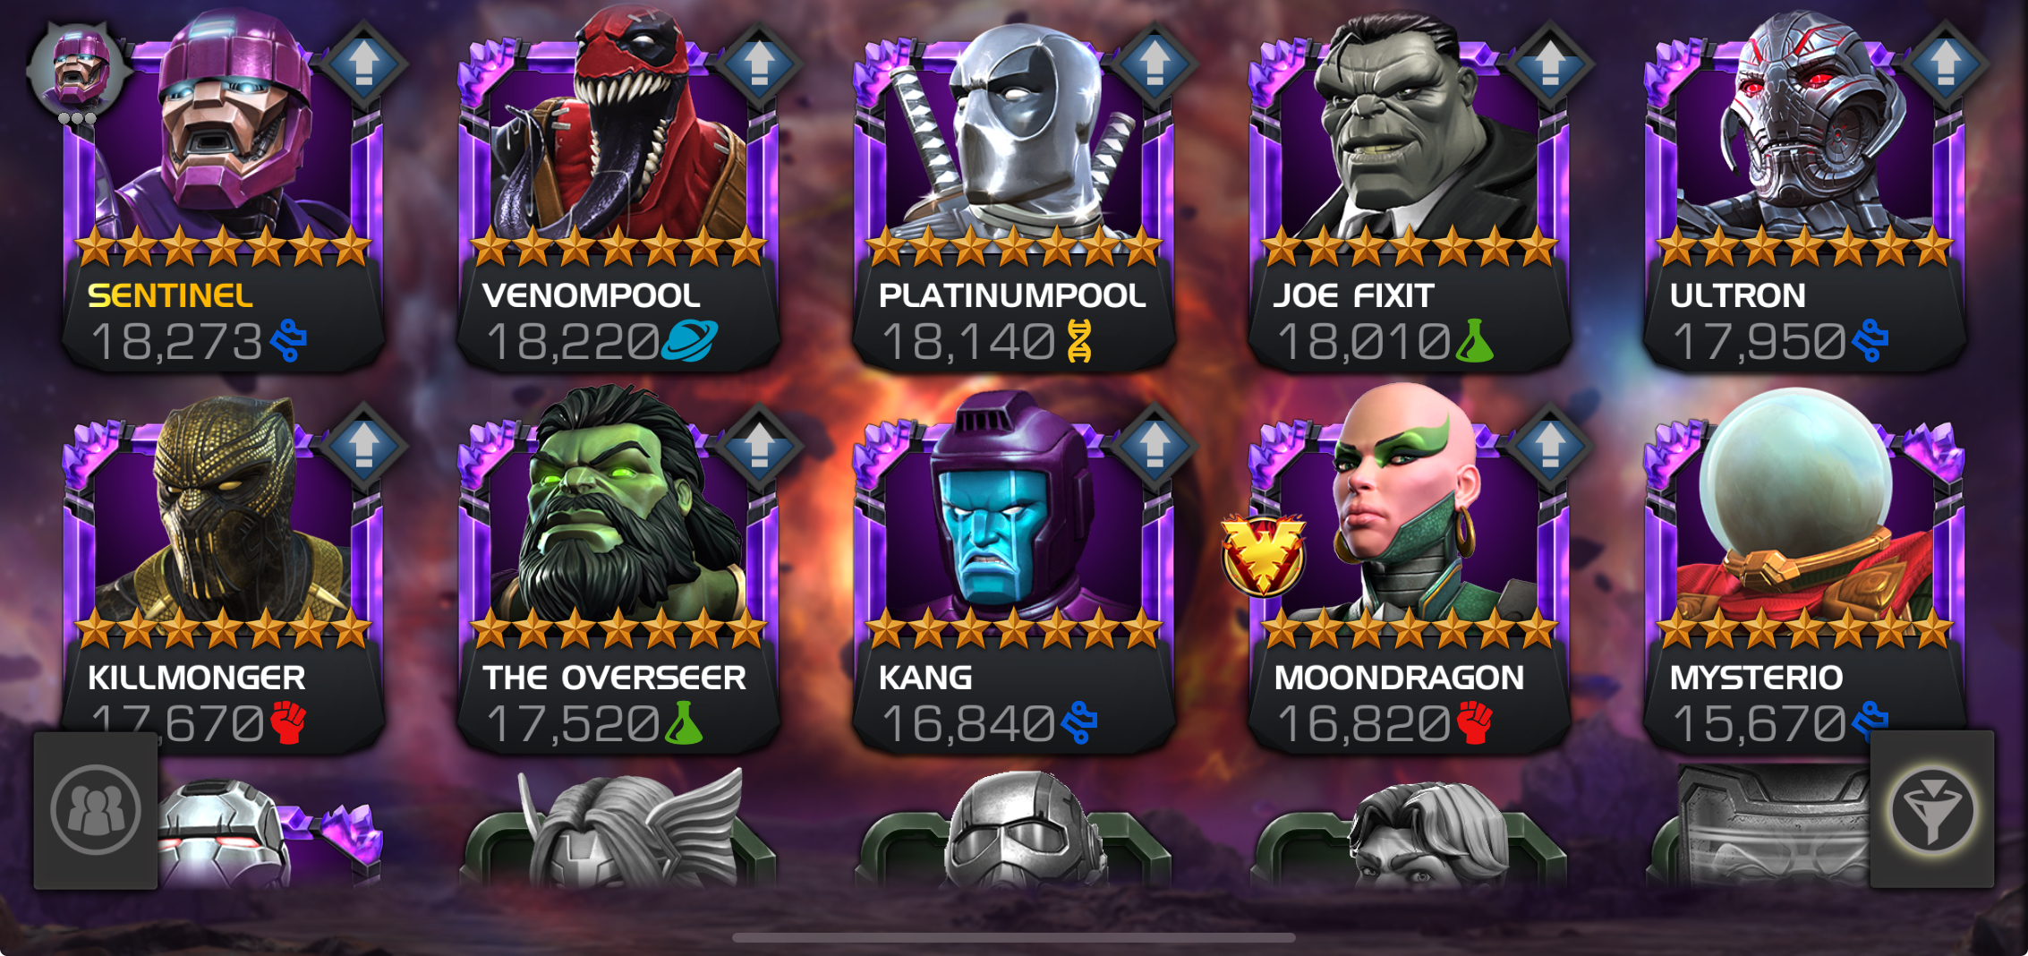Tap the upgrade arrow on Ultron's card
Screen dimensions: 2028x956
tap(1946, 64)
